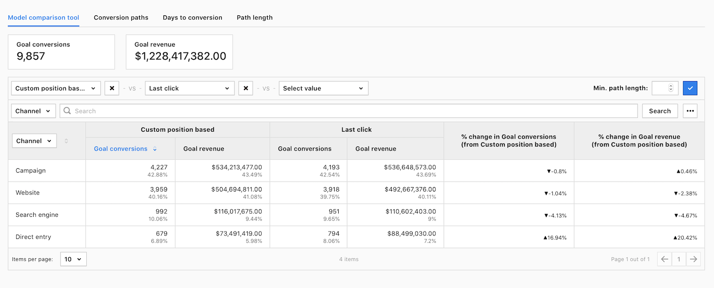
Task: Remove the Custom position based model
Action: (112, 89)
